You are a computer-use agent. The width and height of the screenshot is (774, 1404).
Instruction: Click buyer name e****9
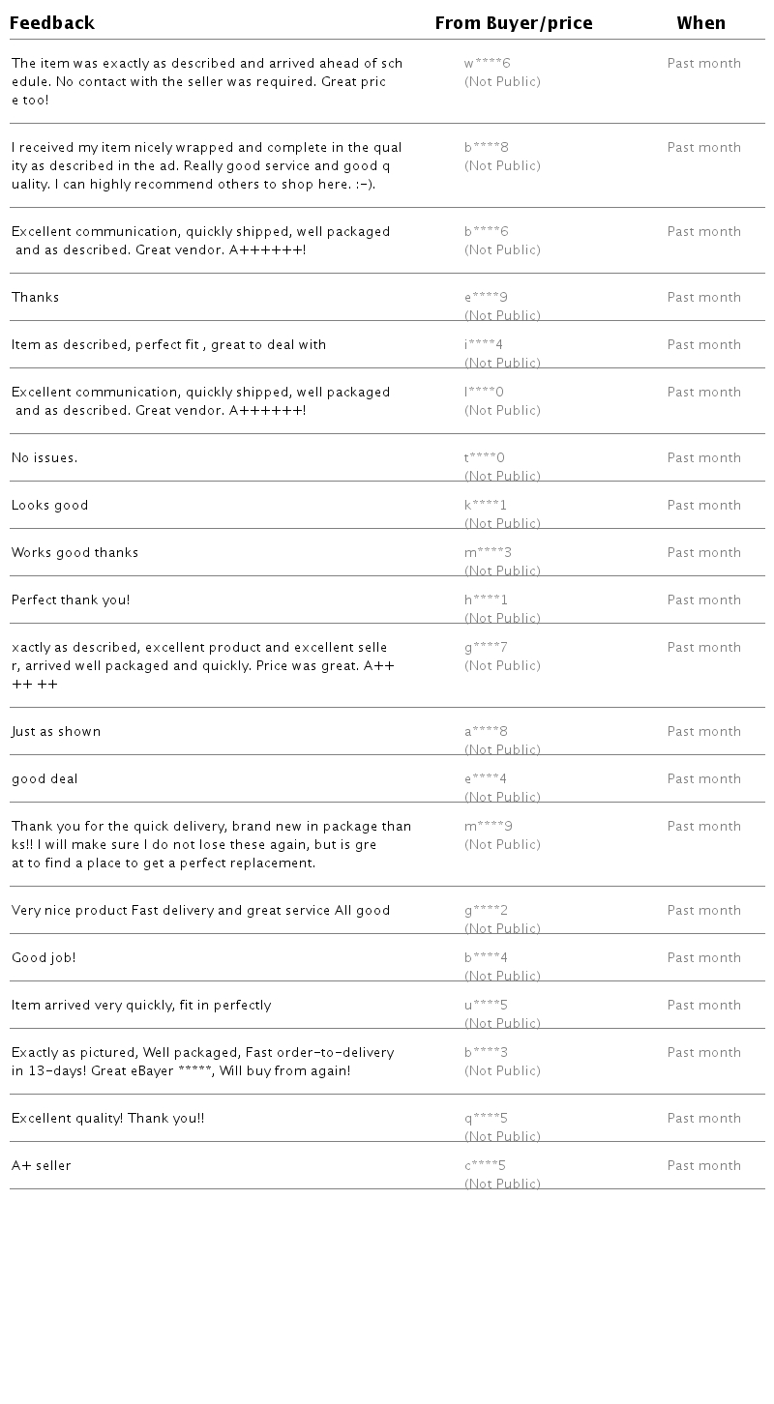(486, 298)
